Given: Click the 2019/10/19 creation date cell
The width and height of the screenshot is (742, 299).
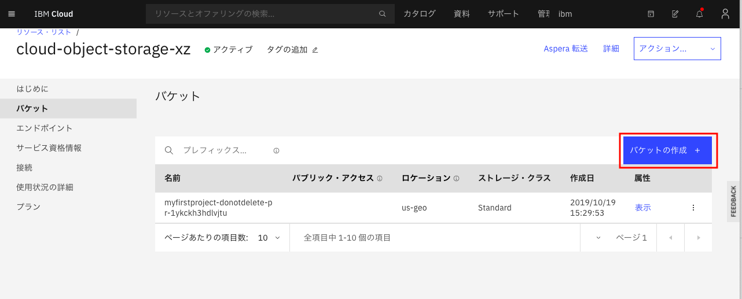Looking at the screenshot, I should (x=593, y=208).
